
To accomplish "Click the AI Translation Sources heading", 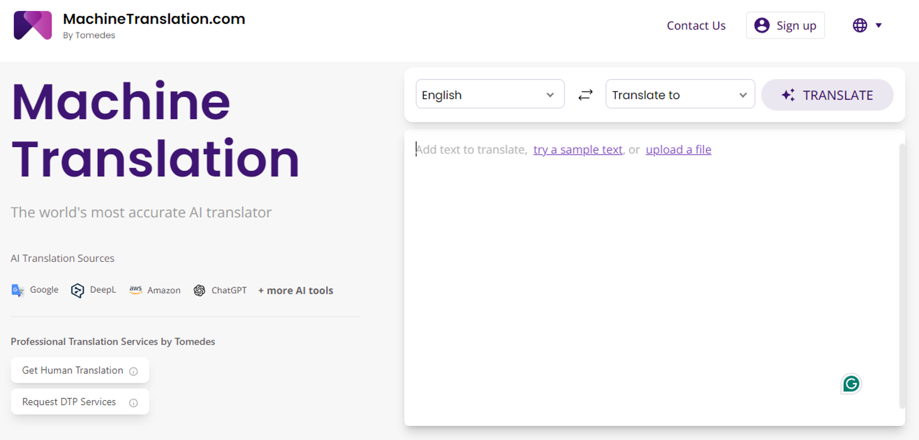I will [62, 258].
